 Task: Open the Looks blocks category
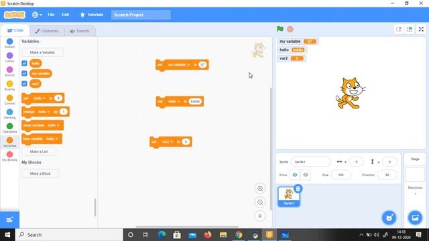9,58
